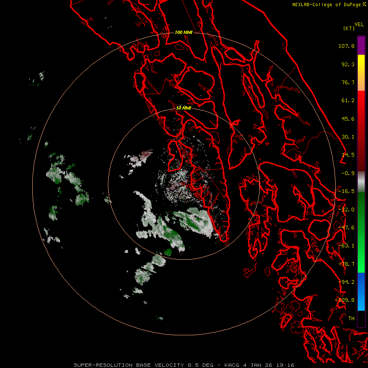Viewport: 368px width, 368px height.
Task: Click the 61.2 velocity scale value
Action: point(348,101)
